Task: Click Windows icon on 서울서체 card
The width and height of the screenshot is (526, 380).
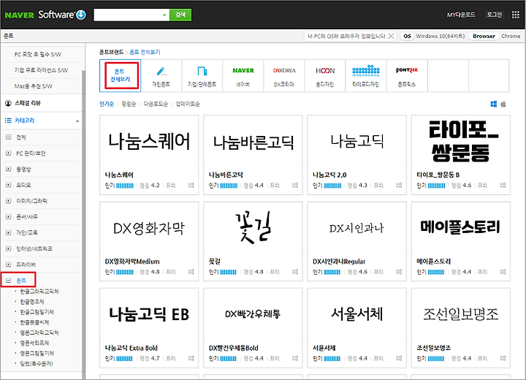Action: (399, 359)
